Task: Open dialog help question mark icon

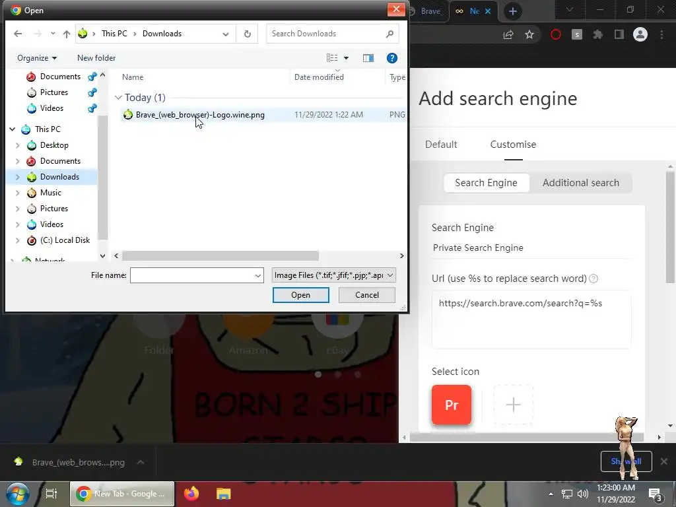Action: (392, 58)
